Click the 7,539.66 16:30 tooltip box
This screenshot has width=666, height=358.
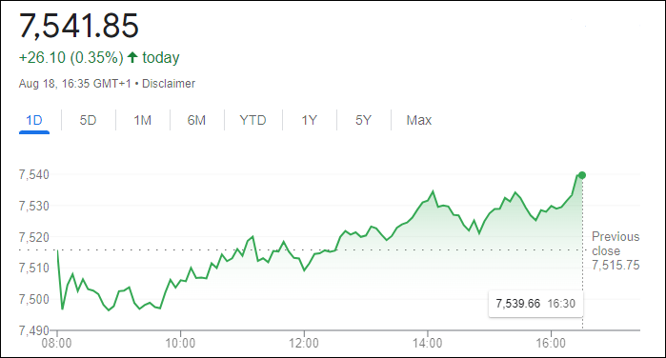pyautogui.click(x=535, y=304)
